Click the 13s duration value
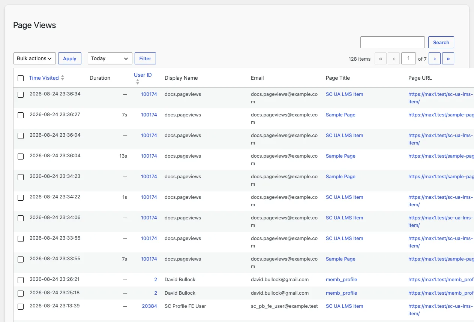Image resolution: width=474 pixels, height=322 pixels. tap(123, 156)
